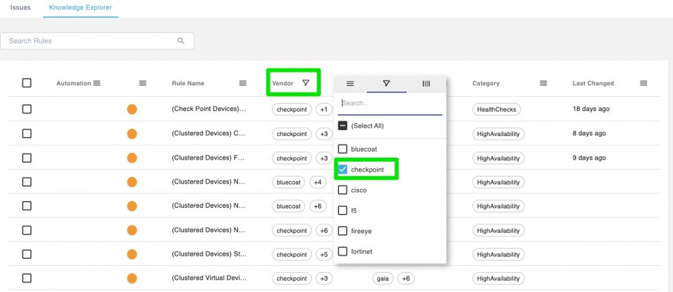Click the HealthChecks category chip
Viewport: 673px width, 292px height.
tap(496, 109)
